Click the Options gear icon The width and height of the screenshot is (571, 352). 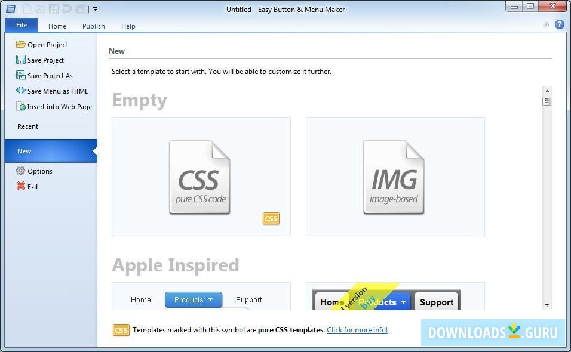[21, 171]
